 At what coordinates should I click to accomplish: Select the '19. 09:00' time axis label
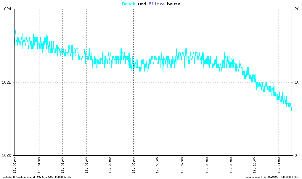231,166
